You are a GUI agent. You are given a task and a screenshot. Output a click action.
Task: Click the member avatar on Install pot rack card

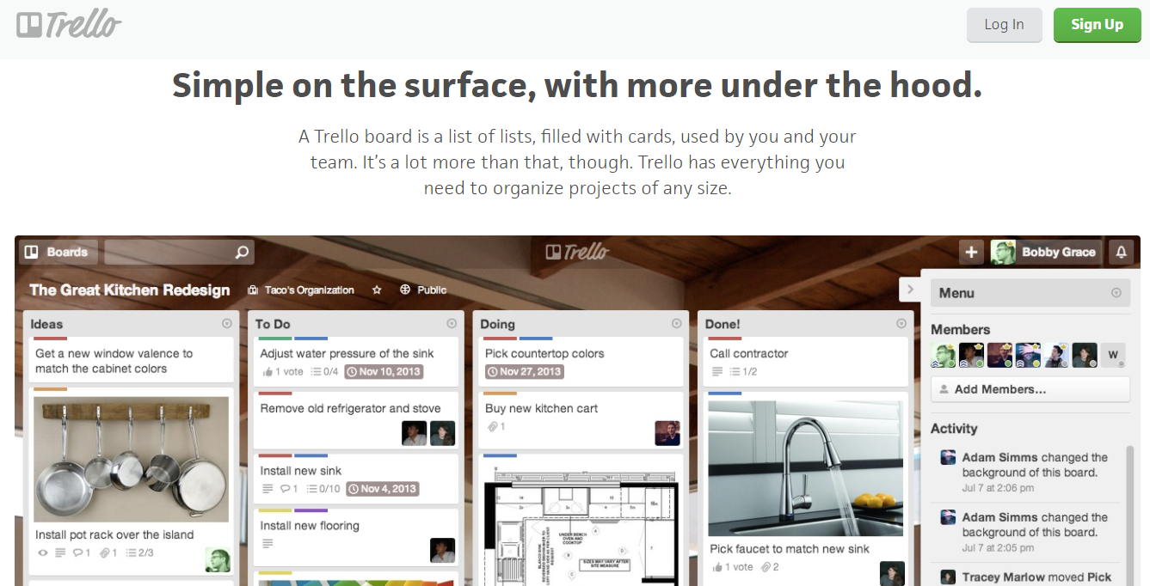click(x=217, y=559)
